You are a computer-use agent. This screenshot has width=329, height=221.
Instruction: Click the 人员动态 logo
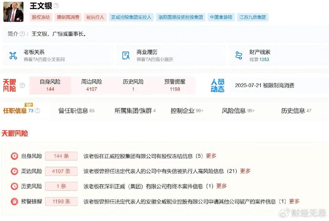[x=218, y=85]
